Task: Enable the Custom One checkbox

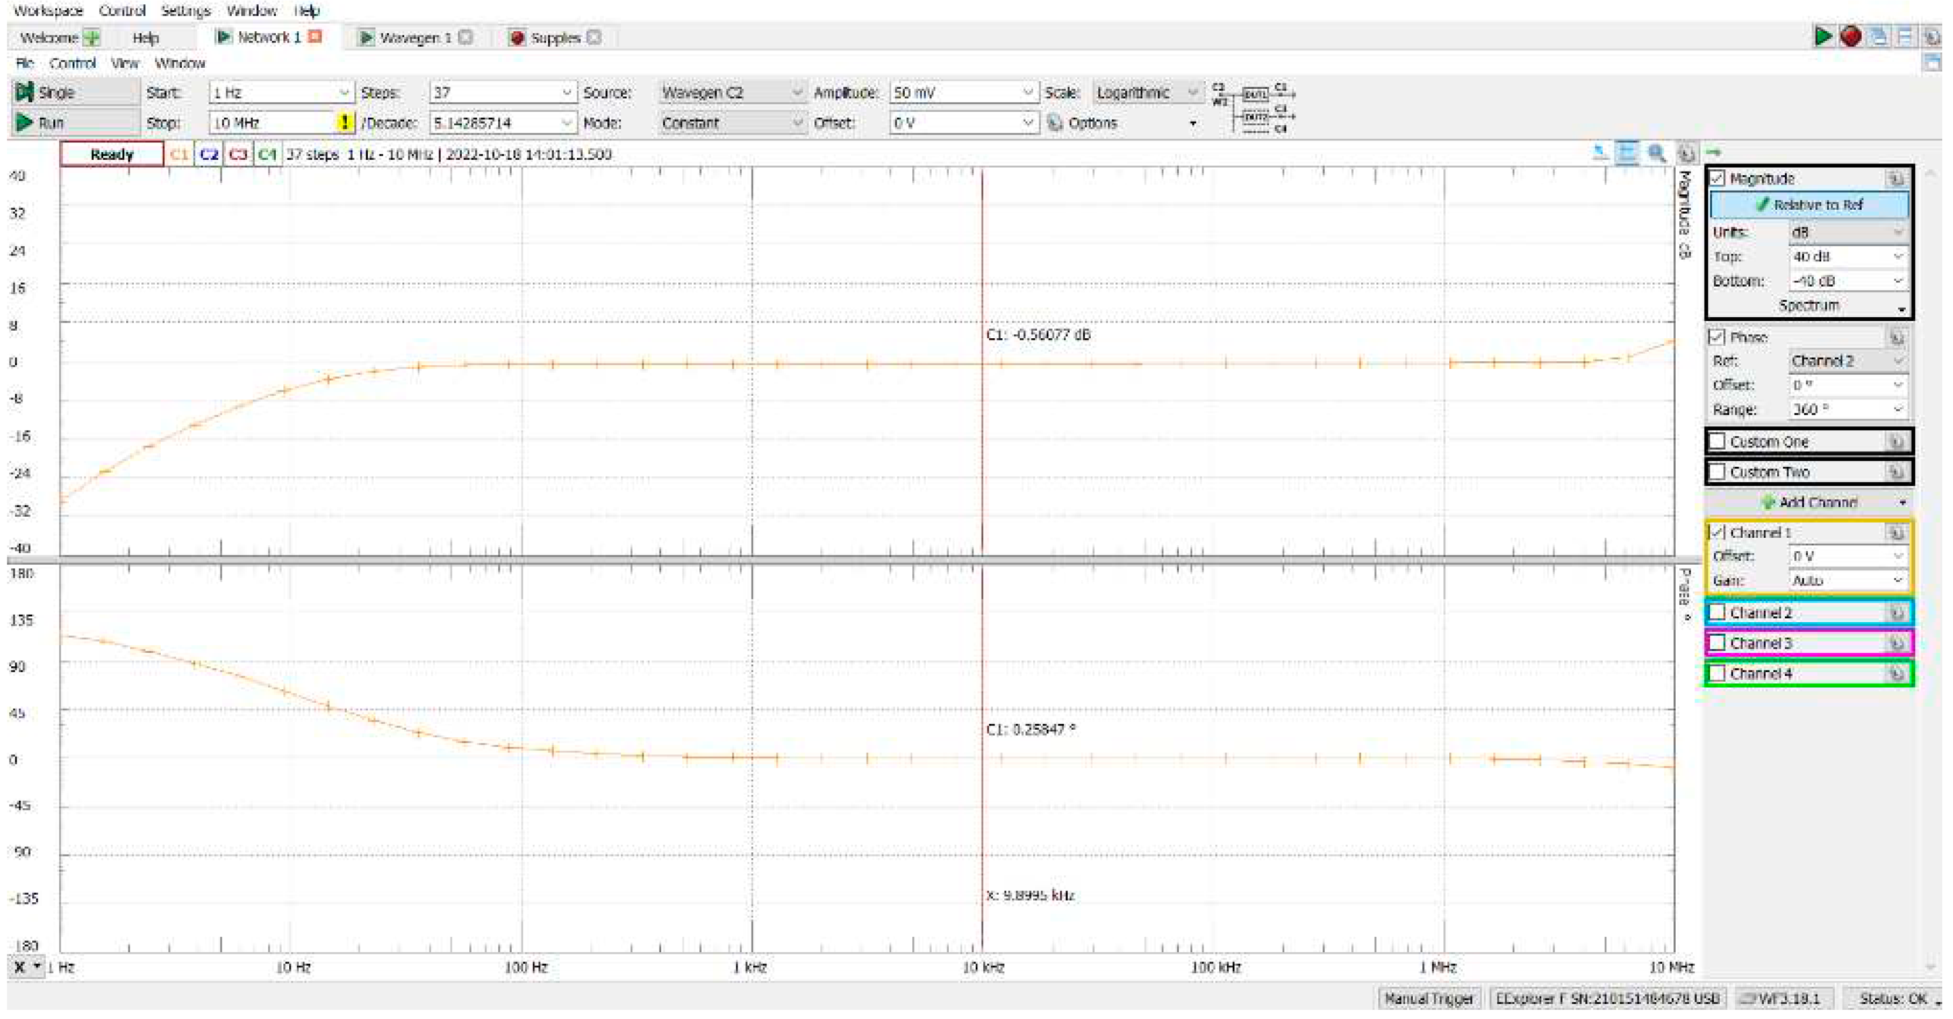Action: [x=1718, y=442]
